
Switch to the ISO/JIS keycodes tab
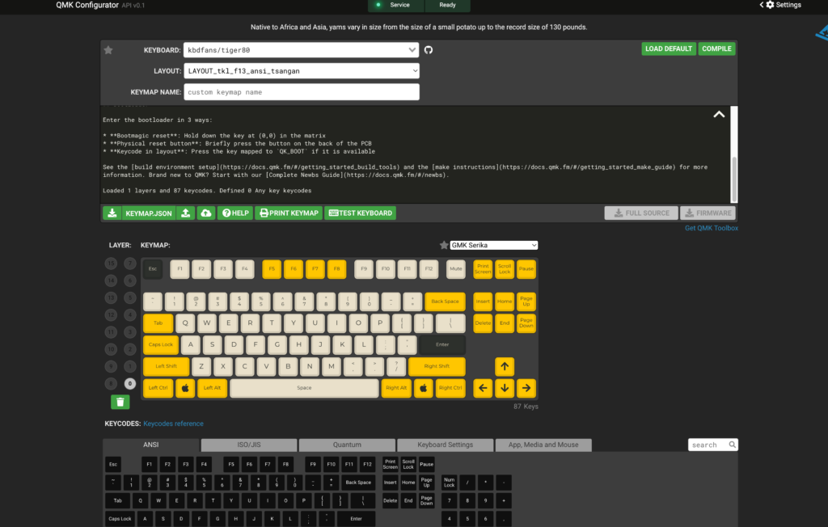[249, 445]
